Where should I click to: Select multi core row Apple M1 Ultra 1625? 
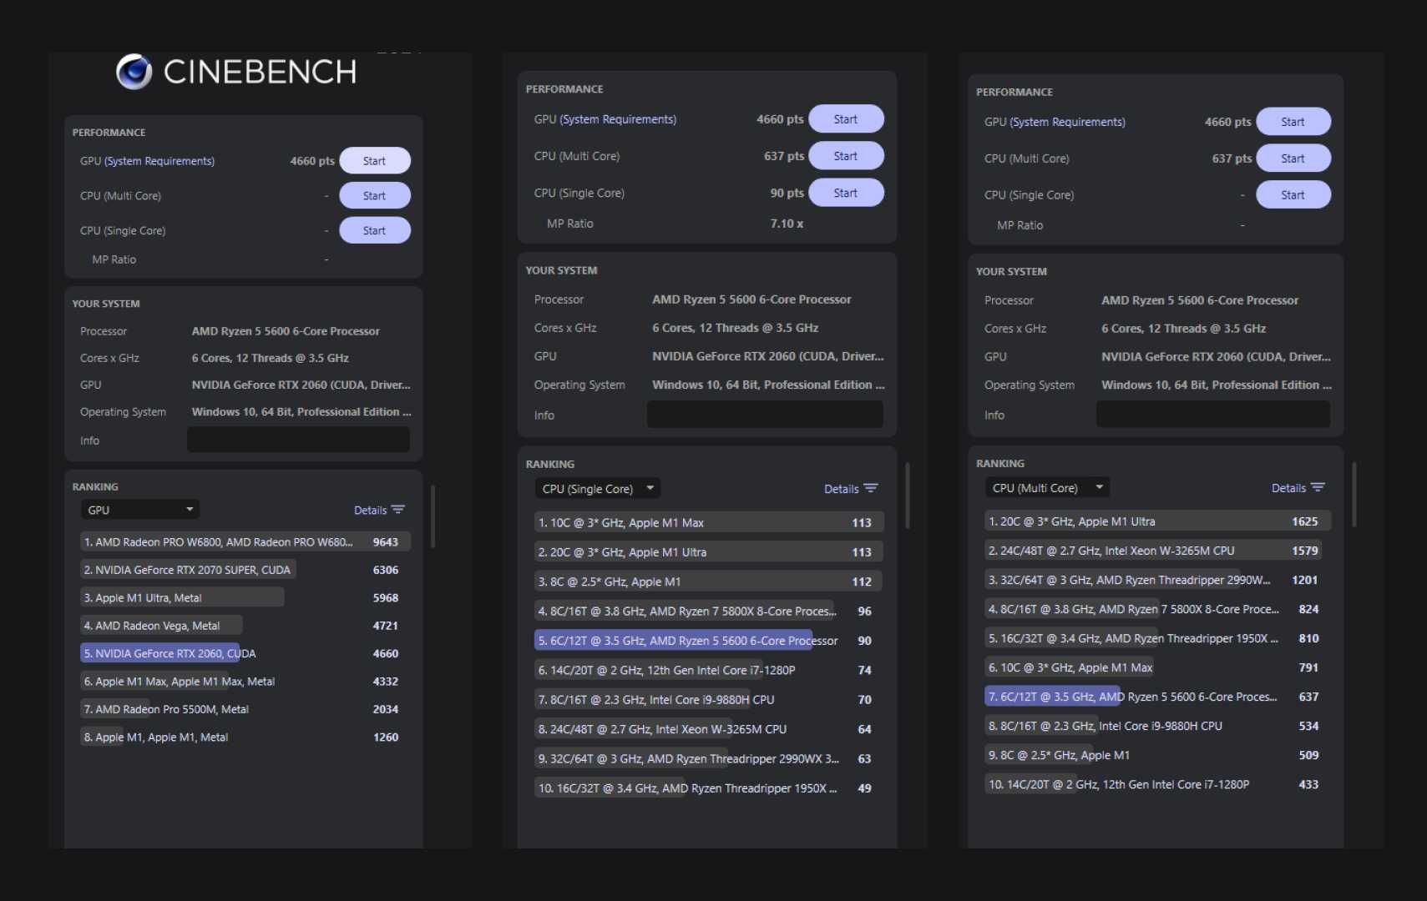tap(1157, 521)
